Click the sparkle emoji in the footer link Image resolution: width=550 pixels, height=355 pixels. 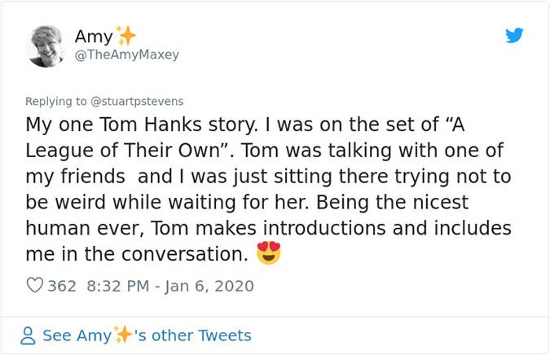123,335
